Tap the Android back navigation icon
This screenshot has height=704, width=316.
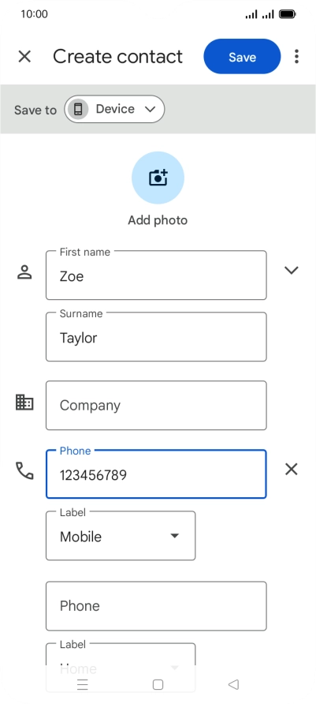pyautogui.click(x=233, y=684)
